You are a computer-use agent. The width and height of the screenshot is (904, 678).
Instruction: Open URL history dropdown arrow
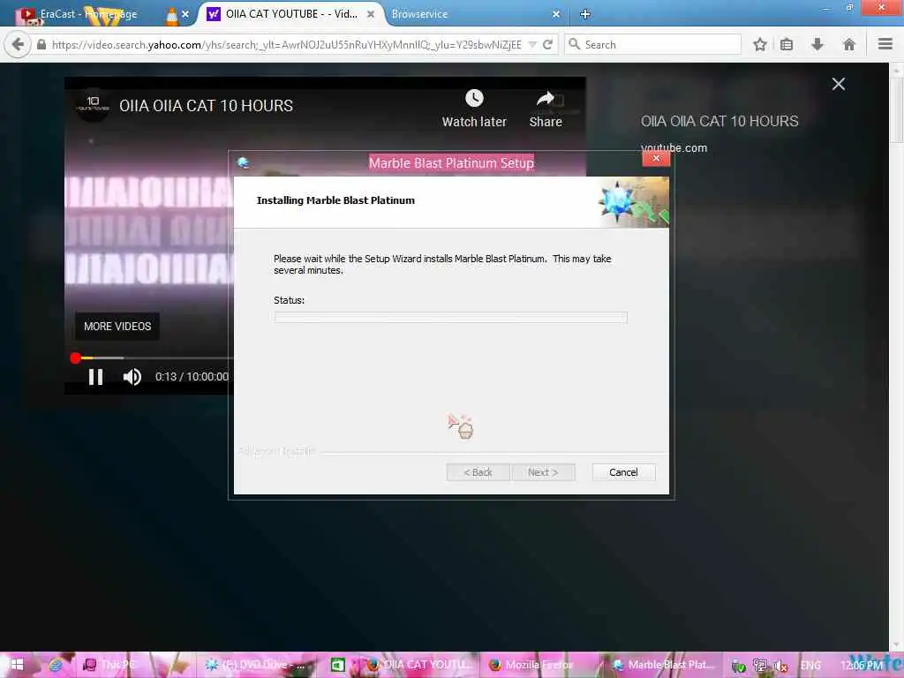pyautogui.click(x=532, y=44)
